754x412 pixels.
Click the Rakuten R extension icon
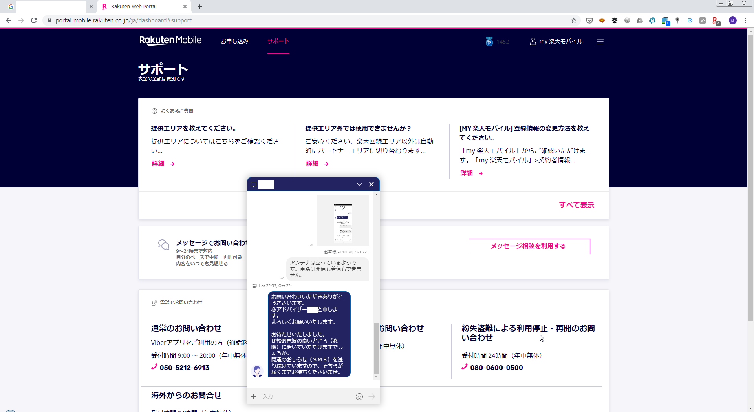(716, 21)
